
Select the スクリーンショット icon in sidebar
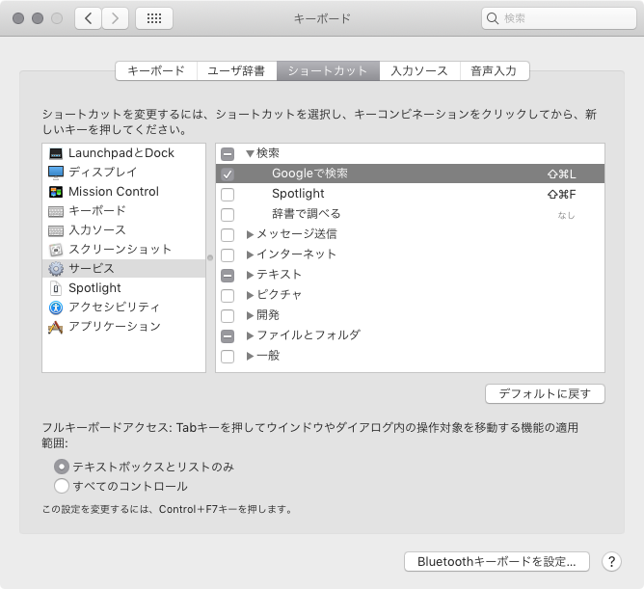56,250
